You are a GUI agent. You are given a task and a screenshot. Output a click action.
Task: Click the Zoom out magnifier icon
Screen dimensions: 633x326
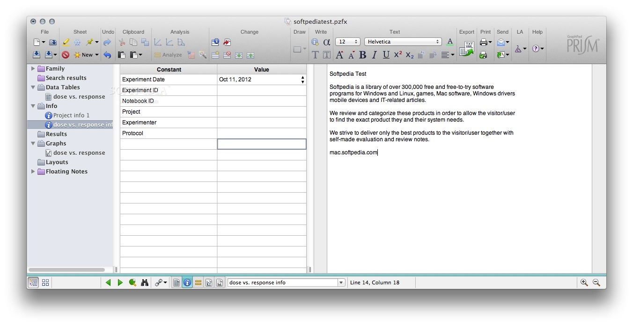point(596,283)
